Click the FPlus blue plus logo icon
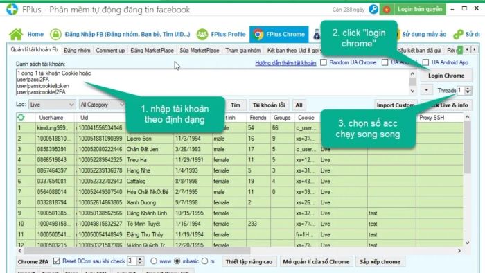485x273 pixels. (12, 9)
